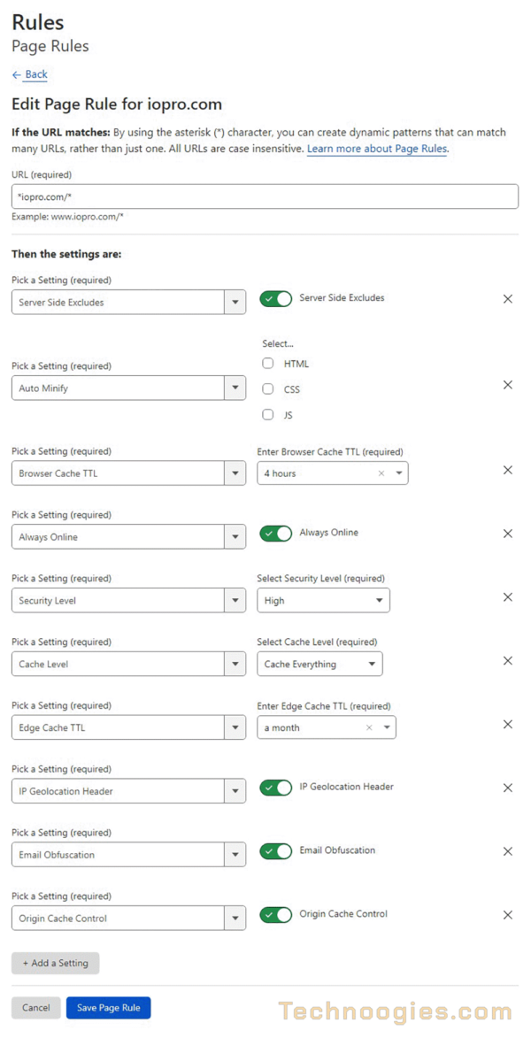Remove the Server Side Excludes setting row
The image size is (531, 1038).
pyautogui.click(x=508, y=298)
